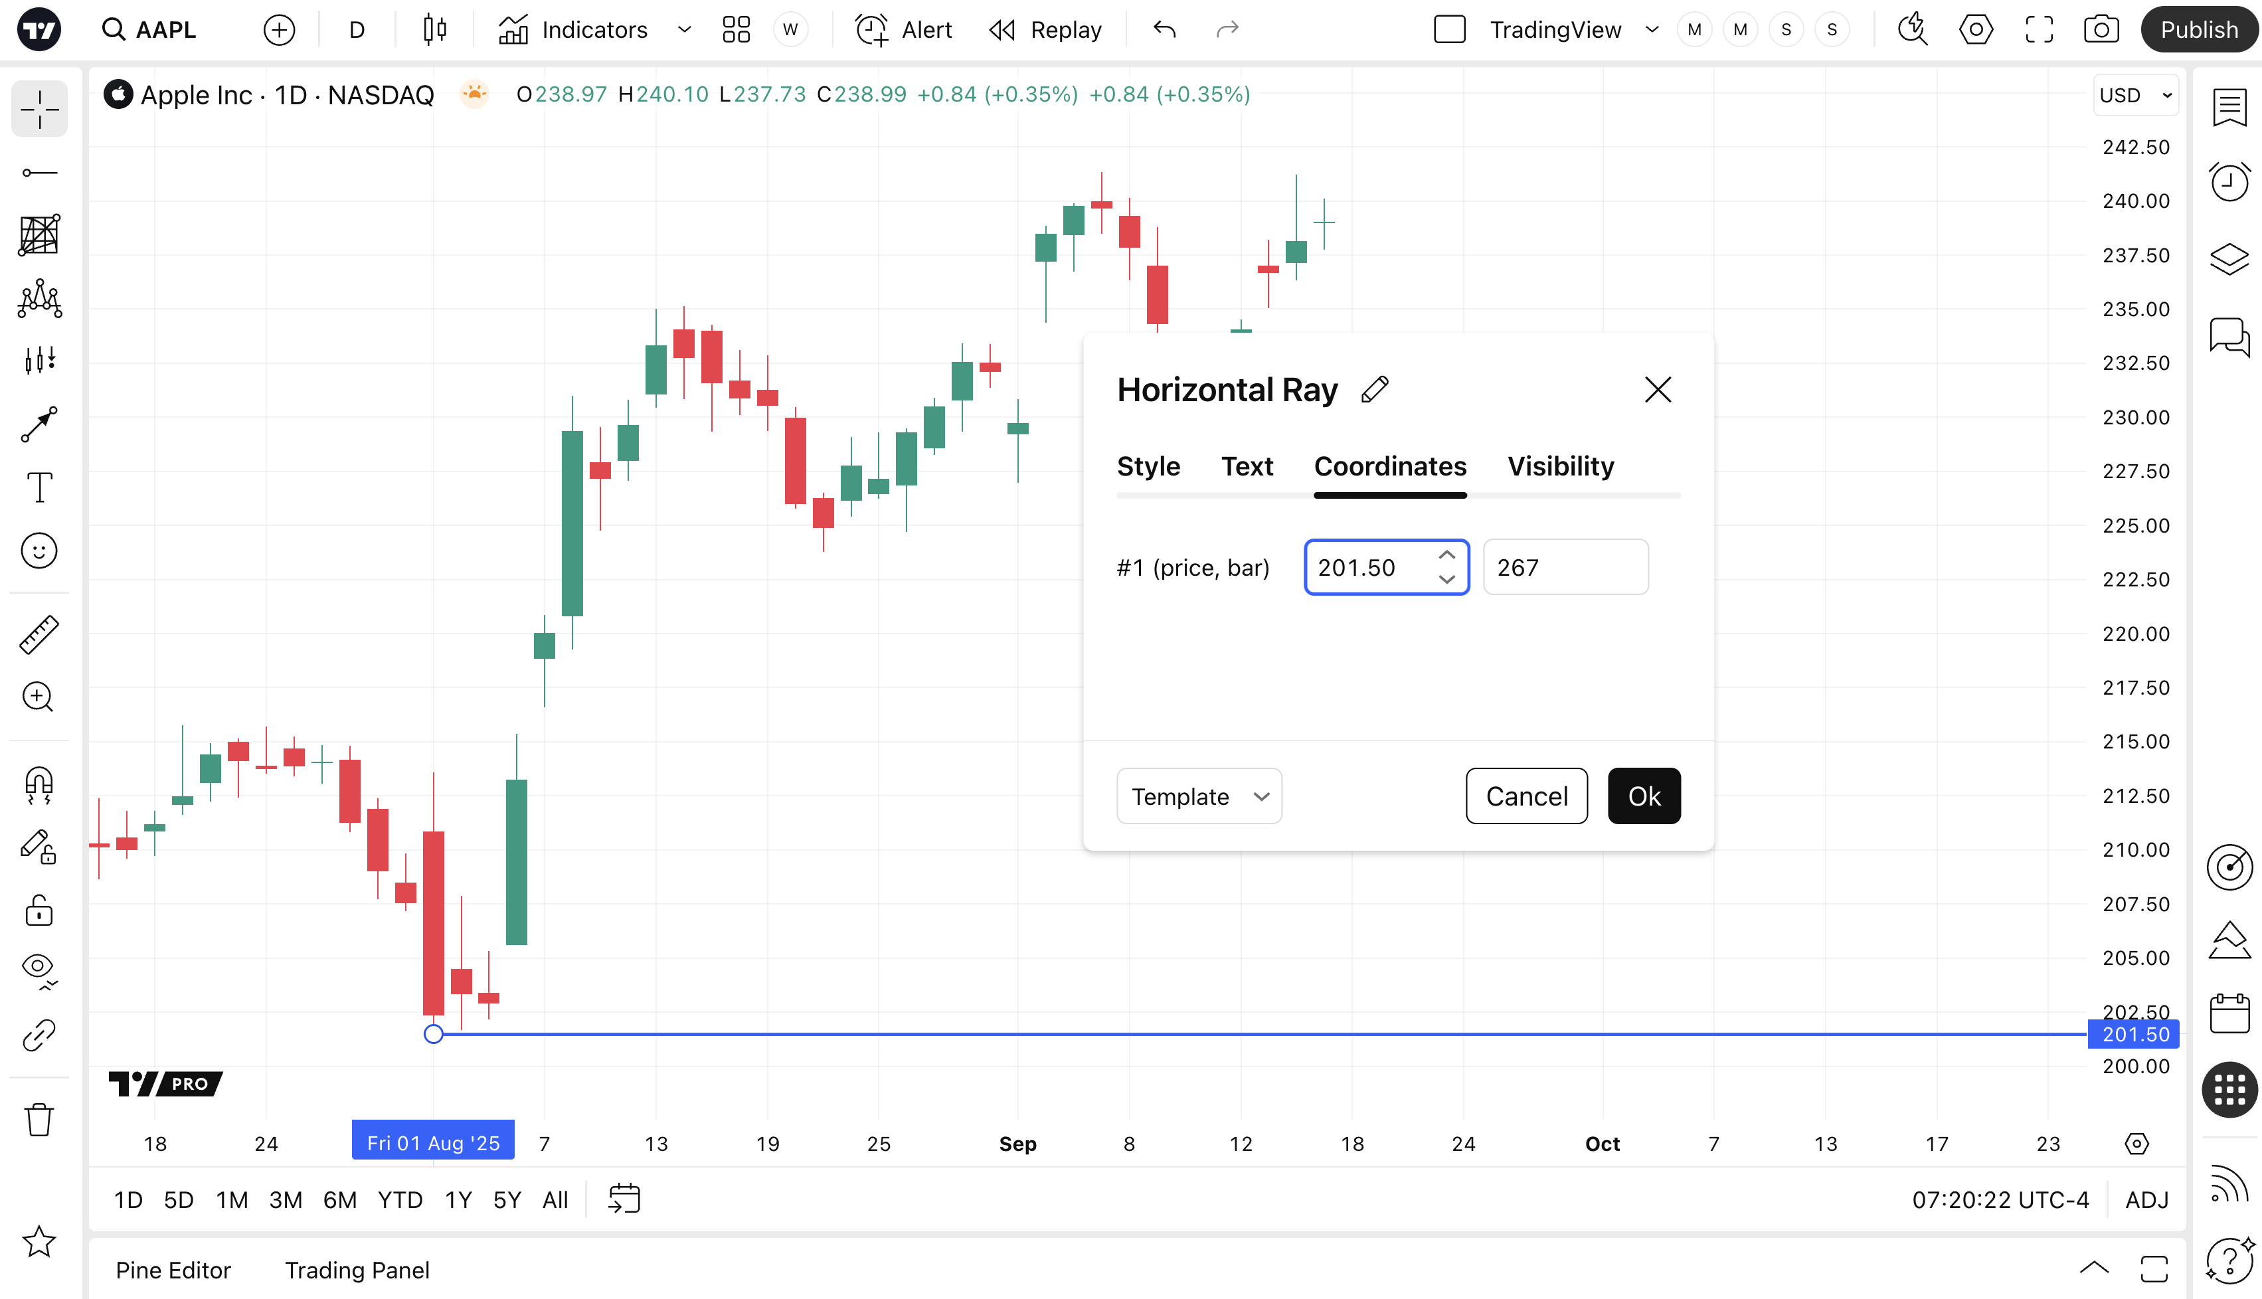Switch to the Style tab
Viewport: 2262px width, 1299px height.
coord(1148,467)
